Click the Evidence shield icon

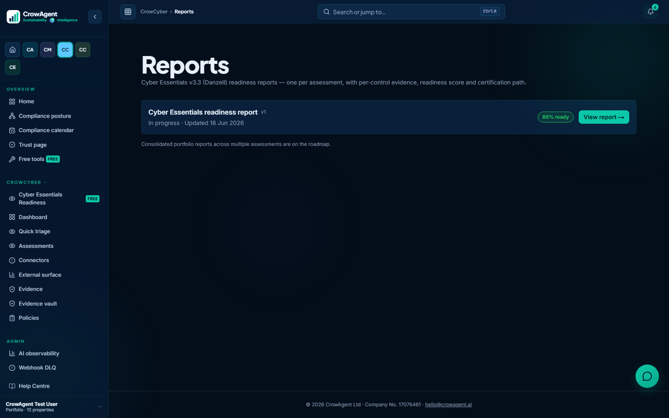[12, 289]
